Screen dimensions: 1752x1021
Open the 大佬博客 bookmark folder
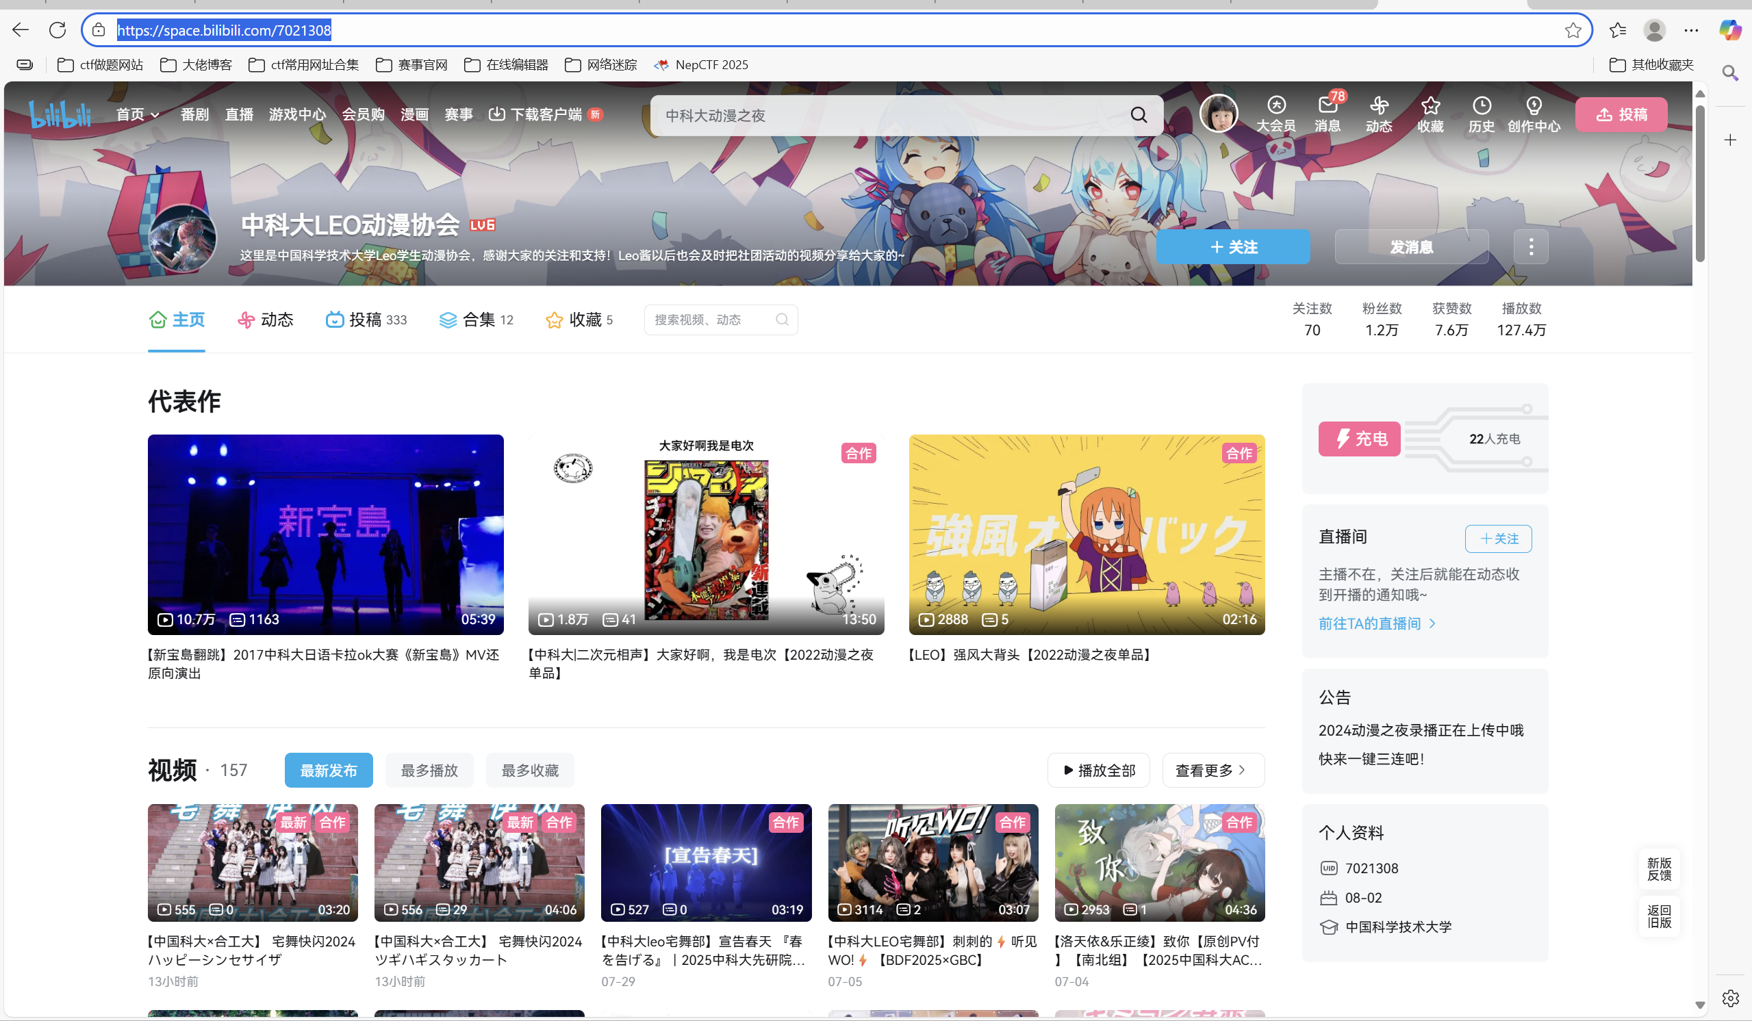(x=196, y=64)
